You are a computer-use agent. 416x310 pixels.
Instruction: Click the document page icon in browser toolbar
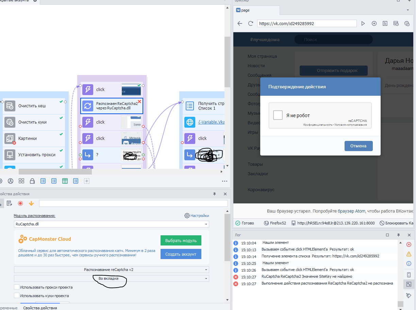click(x=385, y=23)
